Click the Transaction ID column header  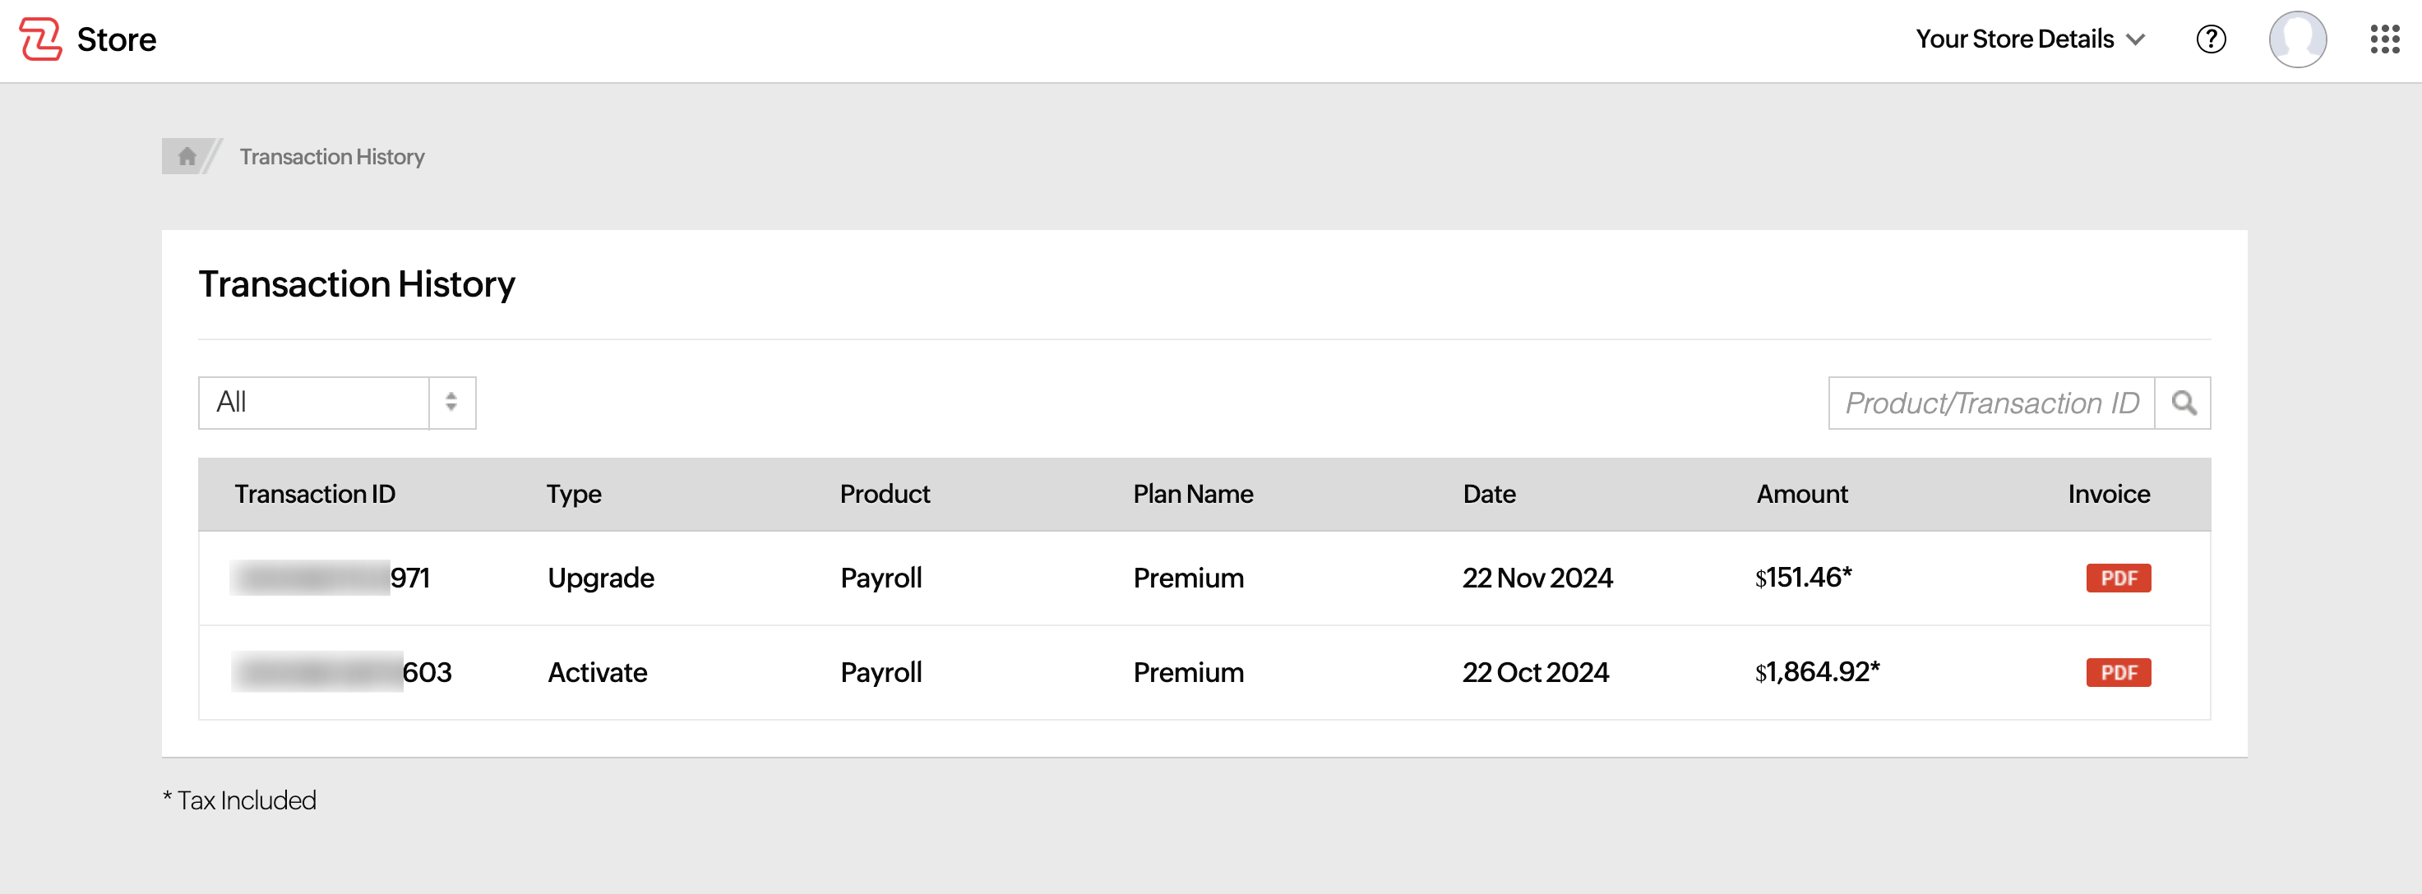point(315,494)
